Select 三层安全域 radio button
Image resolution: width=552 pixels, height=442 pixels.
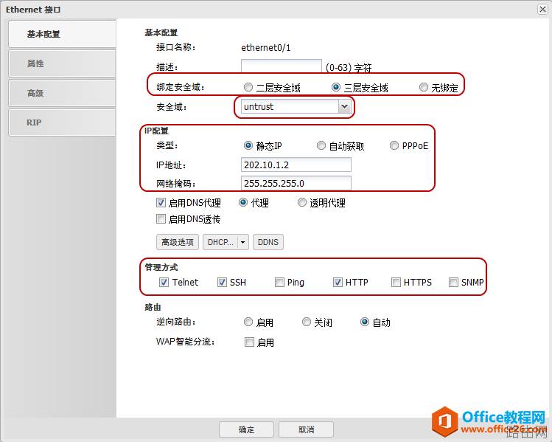[336, 87]
